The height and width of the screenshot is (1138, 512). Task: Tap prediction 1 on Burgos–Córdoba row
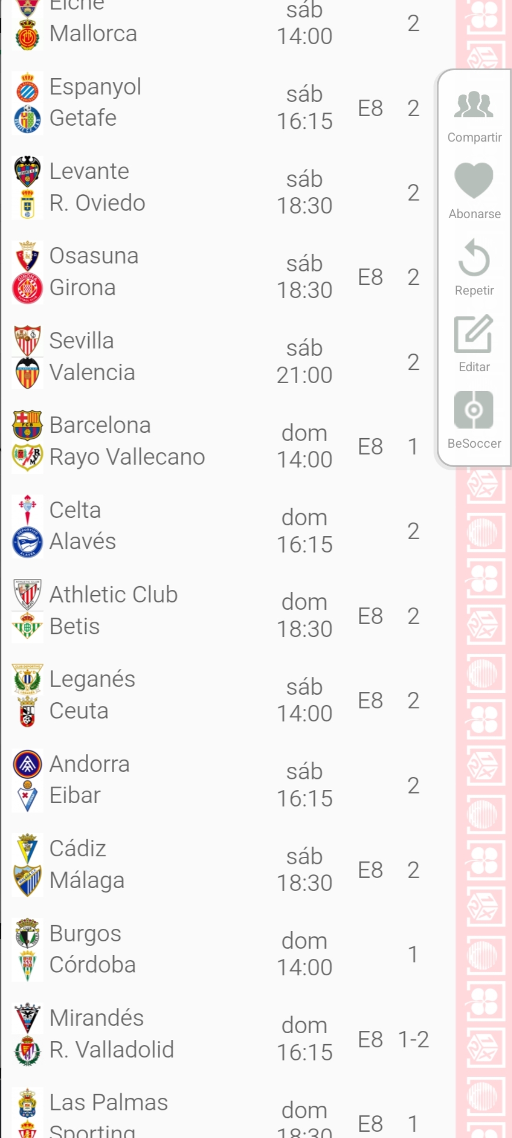point(413,954)
